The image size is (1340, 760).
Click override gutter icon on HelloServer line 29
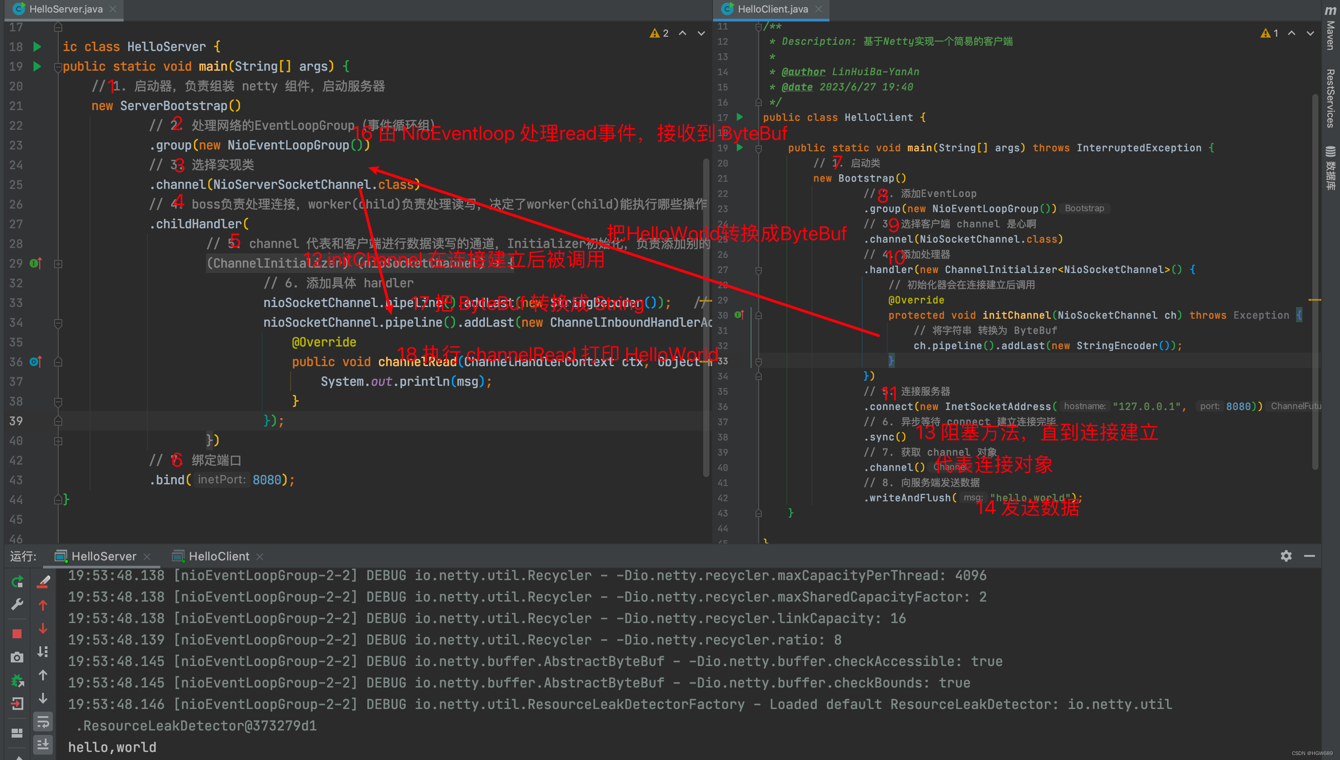(x=35, y=263)
